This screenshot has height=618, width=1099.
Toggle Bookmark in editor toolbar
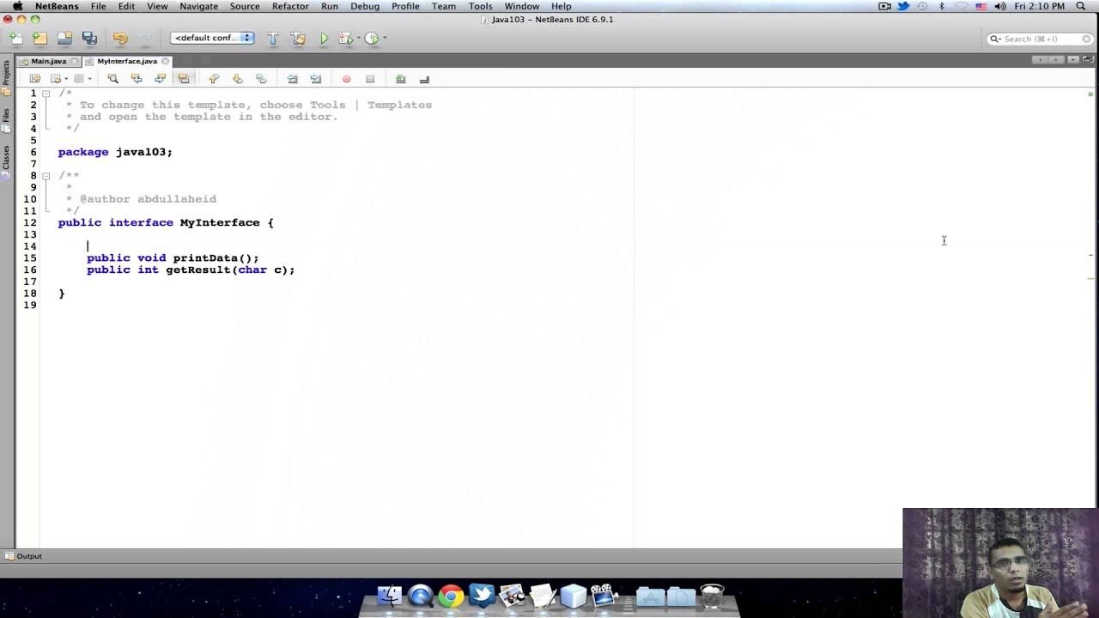point(261,78)
